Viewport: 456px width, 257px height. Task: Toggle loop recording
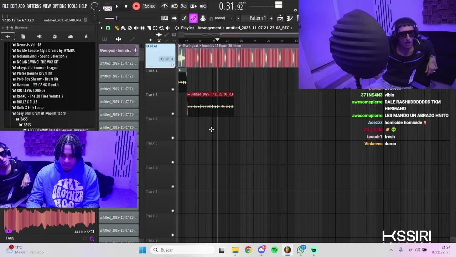click(x=203, y=6)
